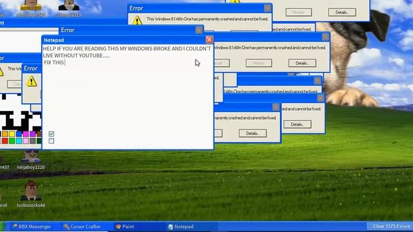Screen dimensions: 413x232
Task: Click Details in the frontmost bottom error dialog
Action: (x=252, y=133)
